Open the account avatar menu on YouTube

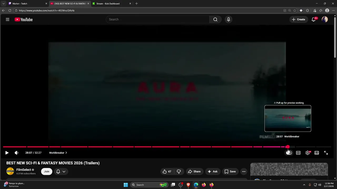click(325, 19)
